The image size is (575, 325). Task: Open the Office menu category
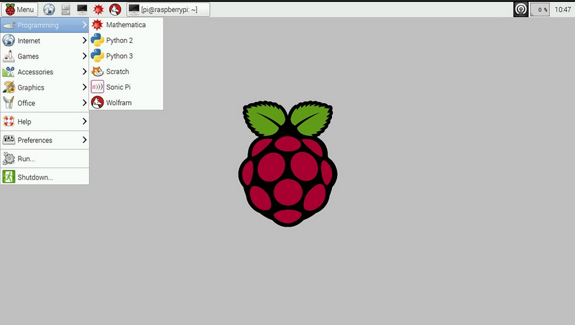45,103
